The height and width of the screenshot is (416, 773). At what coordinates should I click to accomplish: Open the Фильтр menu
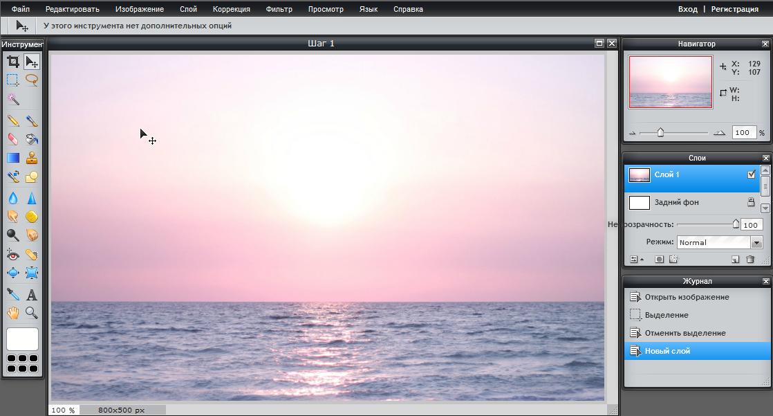pyautogui.click(x=279, y=9)
